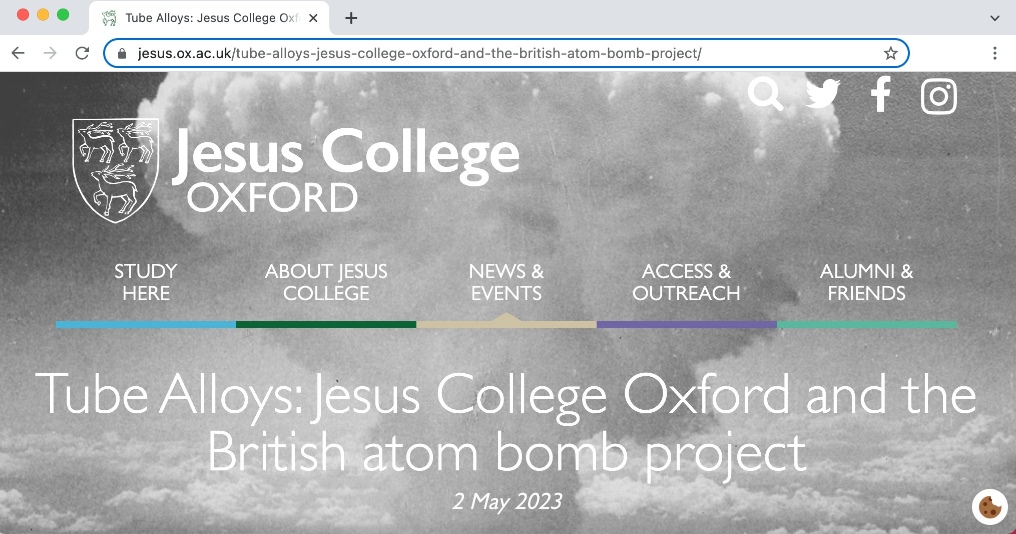
Task: Open About Jesus College menu
Action: tap(326, 282)
